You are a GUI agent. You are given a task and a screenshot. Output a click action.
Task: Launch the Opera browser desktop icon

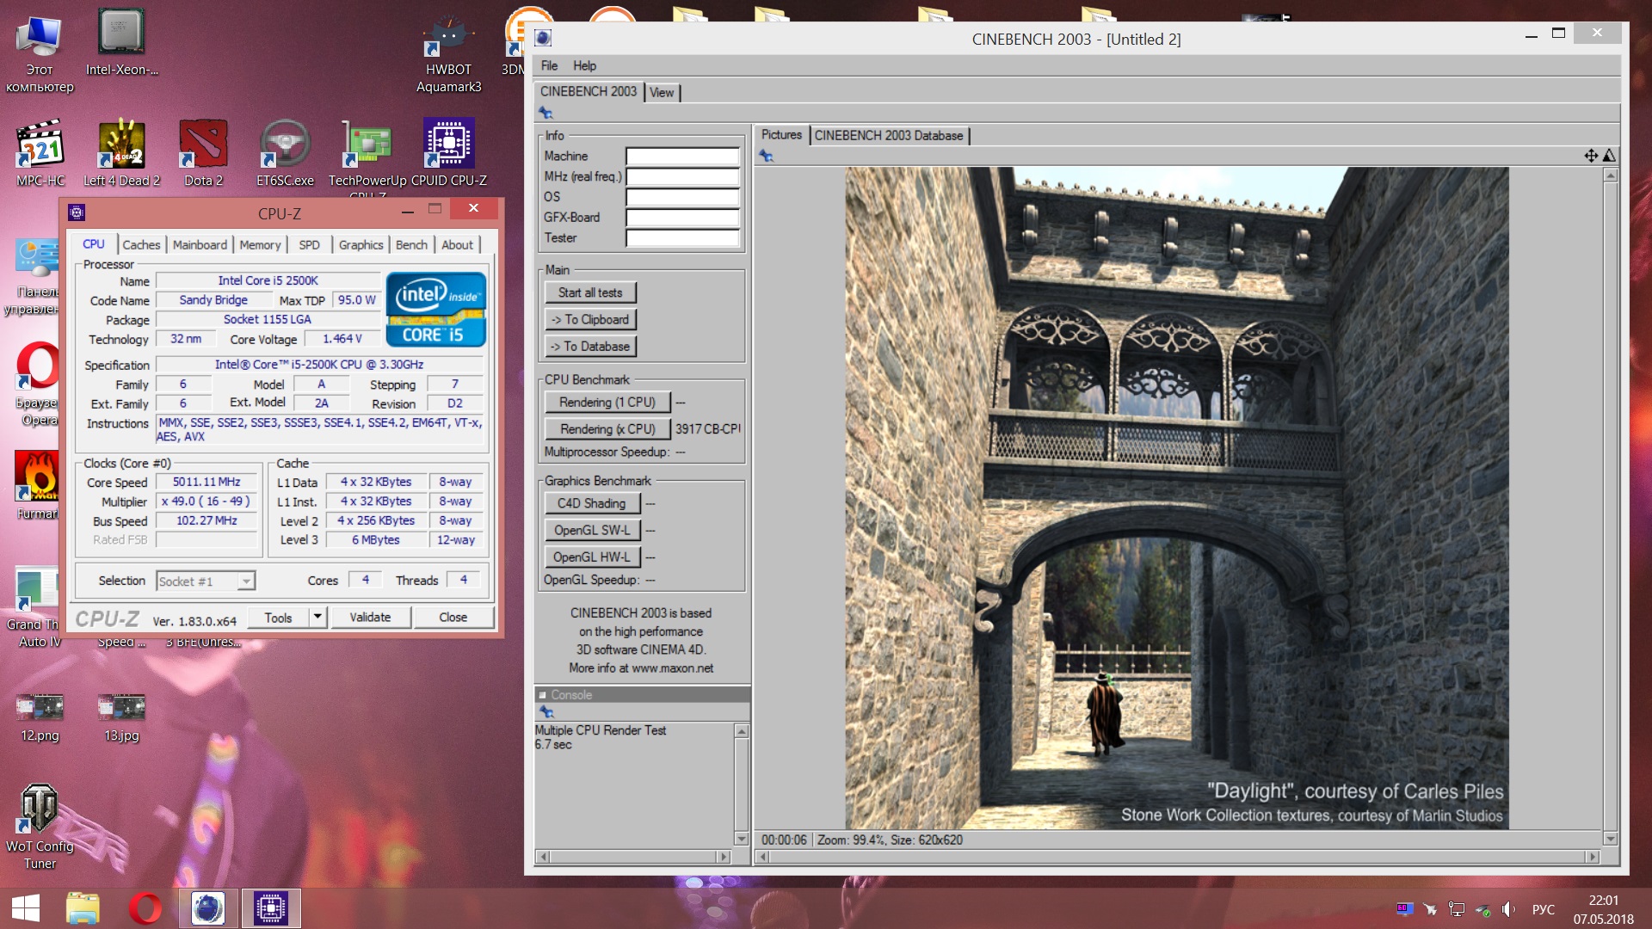[x=36, y=385]
